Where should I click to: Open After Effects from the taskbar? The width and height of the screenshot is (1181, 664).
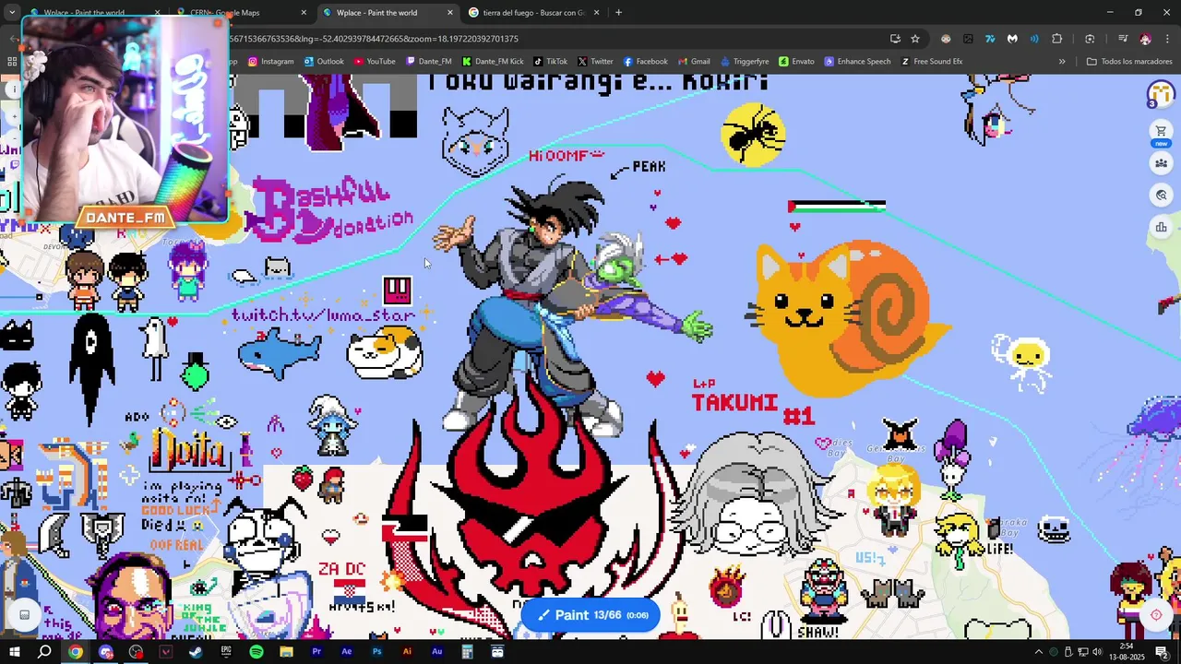point(347,652)
